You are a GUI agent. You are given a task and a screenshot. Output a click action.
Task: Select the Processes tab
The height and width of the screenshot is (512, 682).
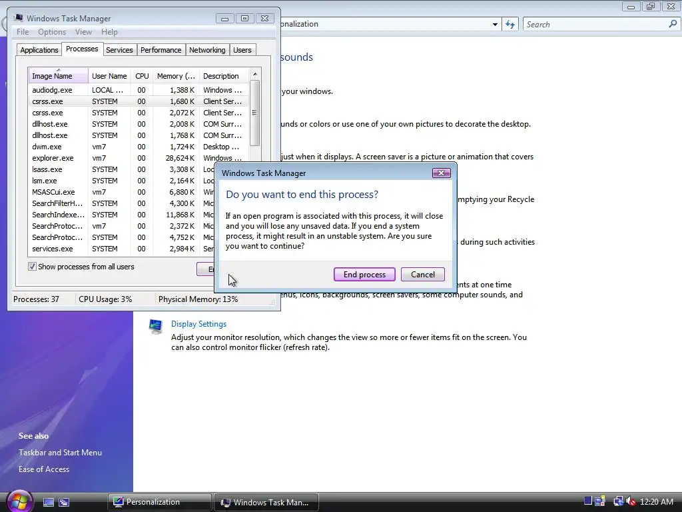click(x=82, y=49)
